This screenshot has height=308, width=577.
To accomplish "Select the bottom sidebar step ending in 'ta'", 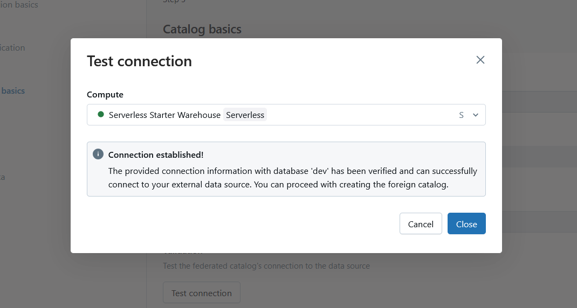I will (3, 177).
